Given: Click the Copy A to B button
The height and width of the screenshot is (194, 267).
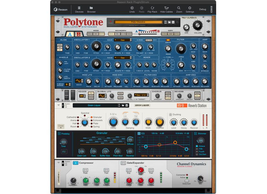Looking at the screenshot, I should 164,34.
